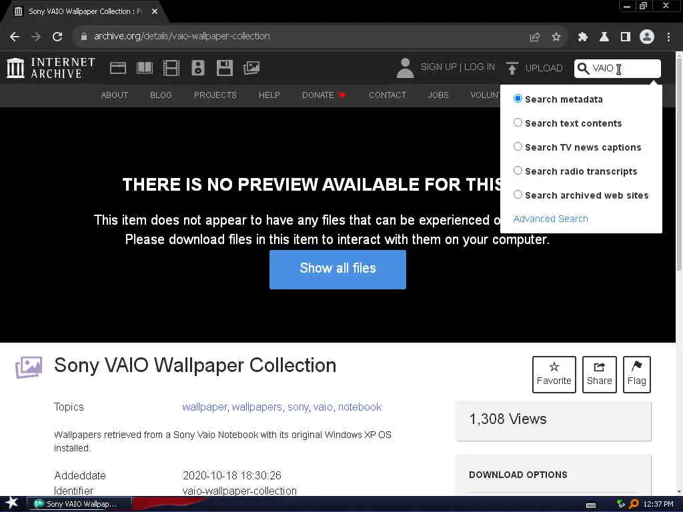Select Search text contents radio option
Screen dimensions: 683x512
point(518,123)
